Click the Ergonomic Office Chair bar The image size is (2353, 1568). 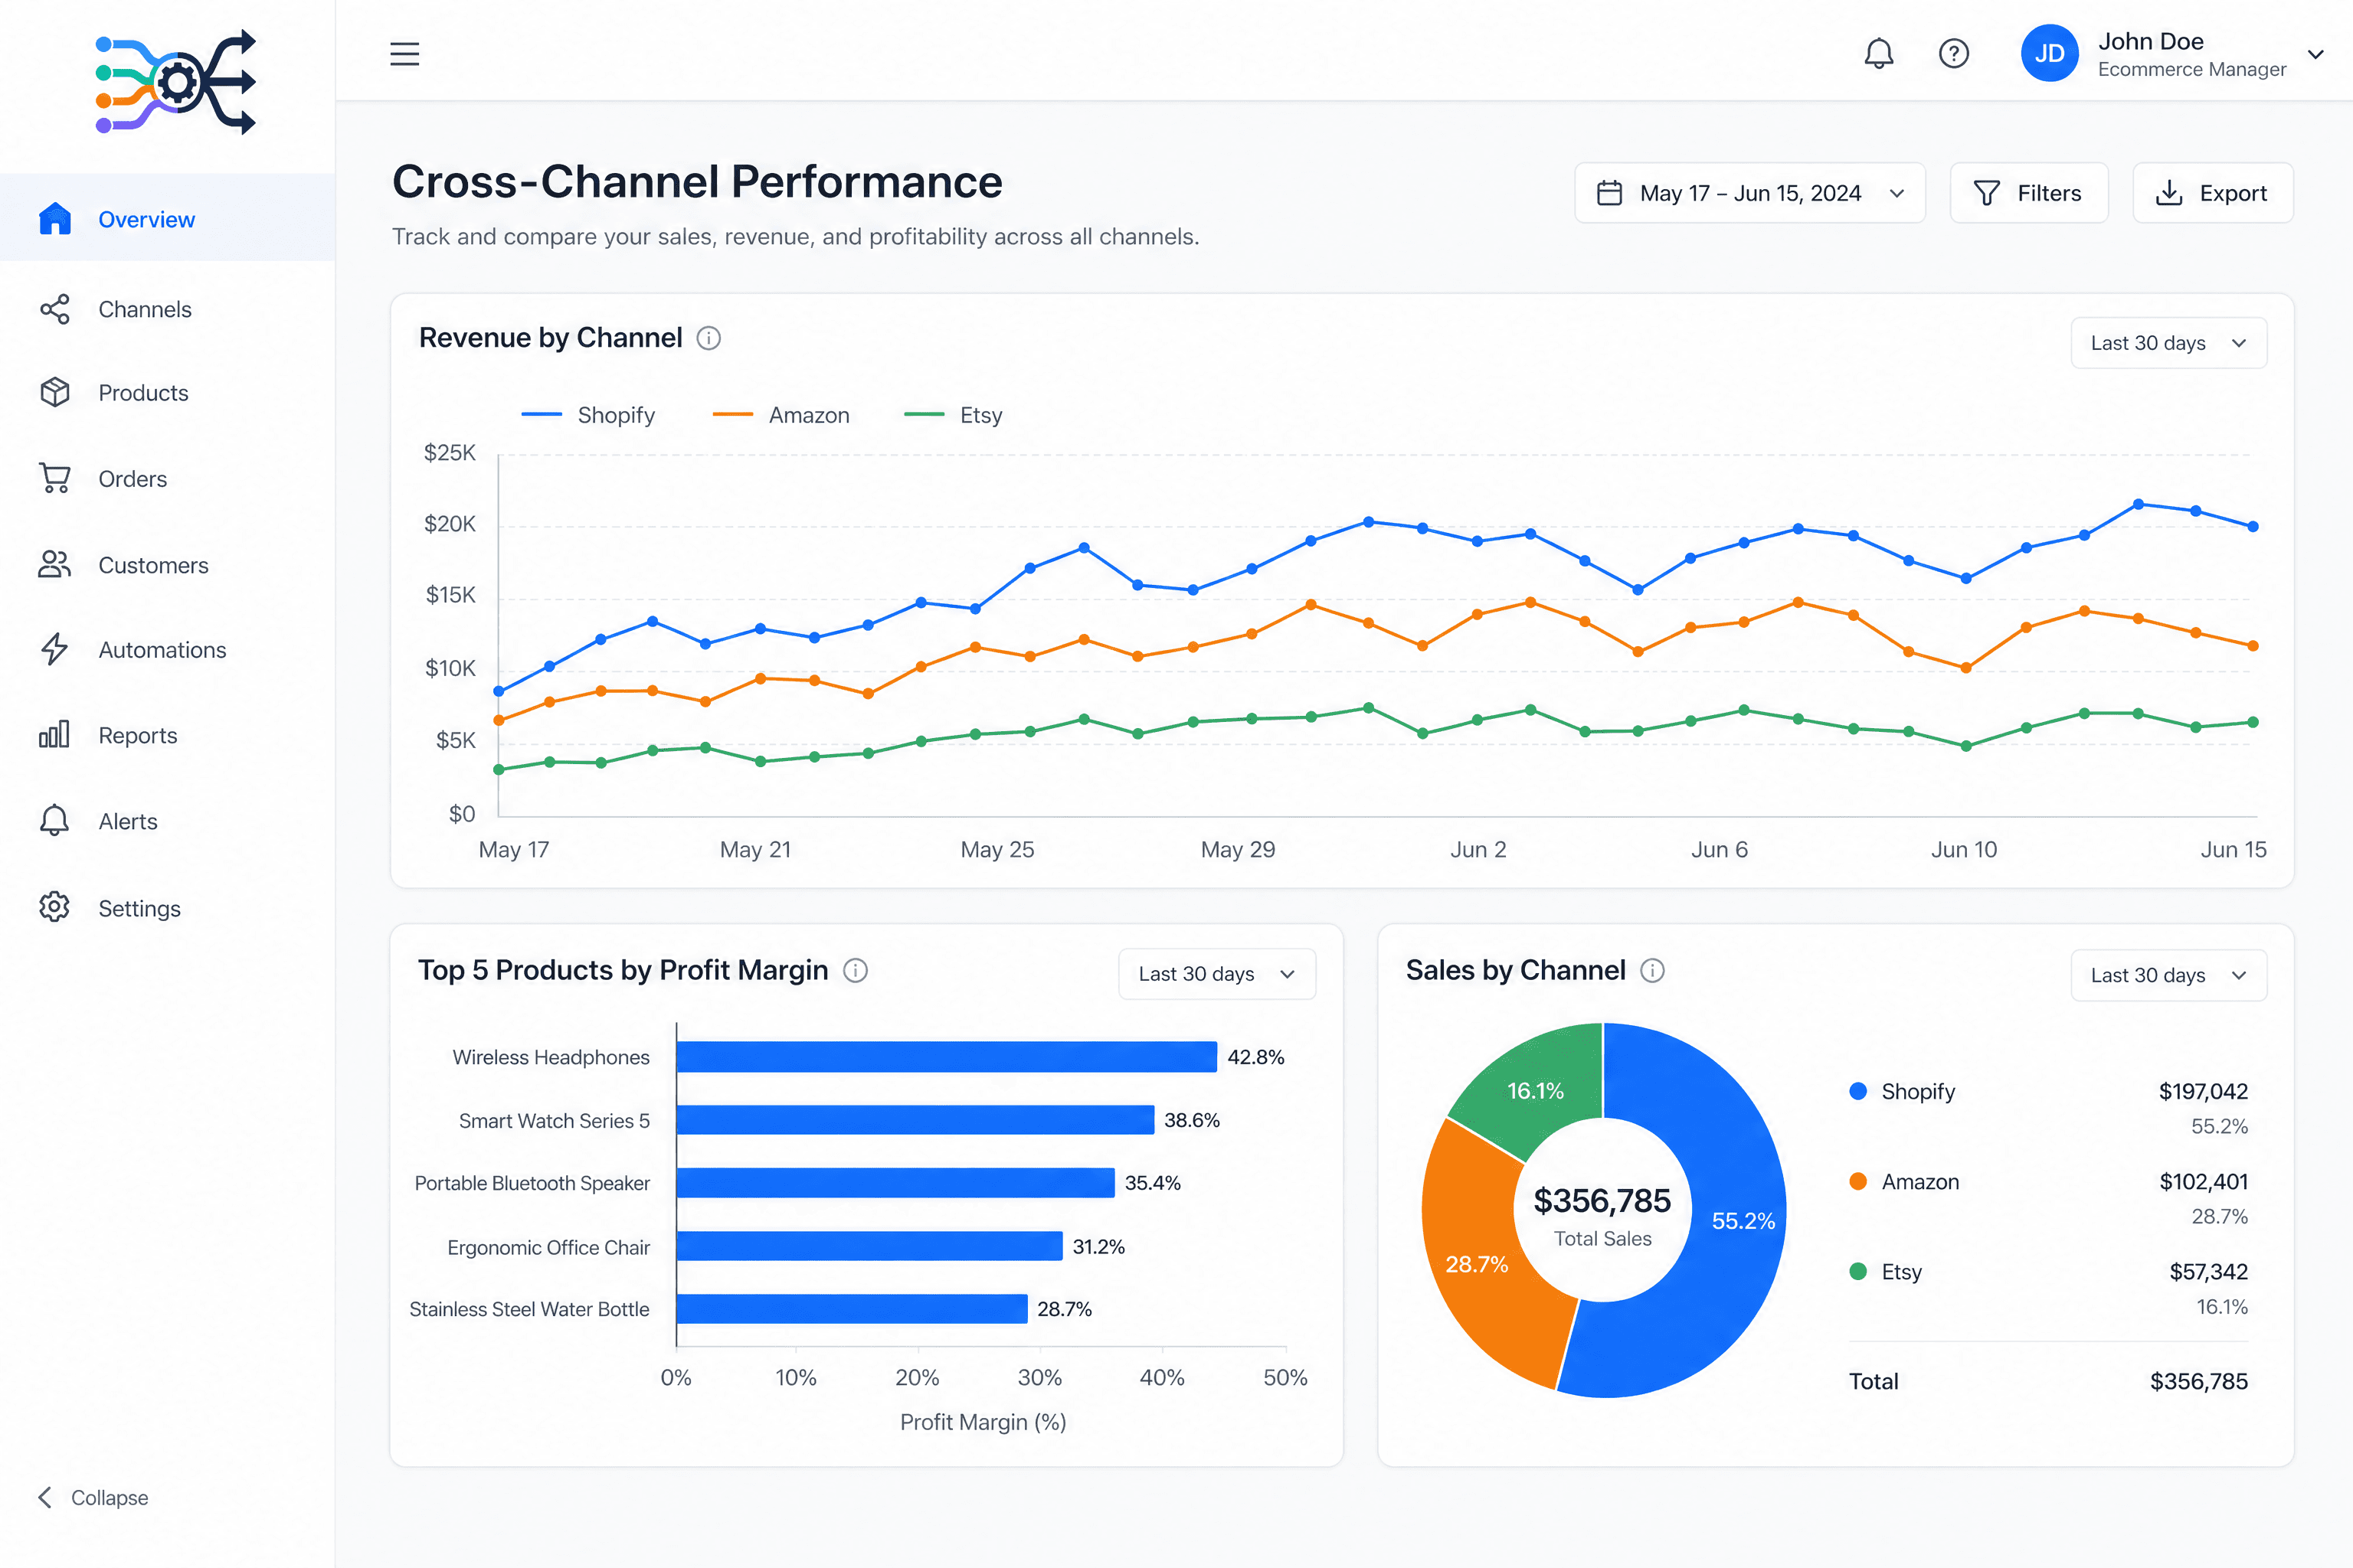[869, 1246]
